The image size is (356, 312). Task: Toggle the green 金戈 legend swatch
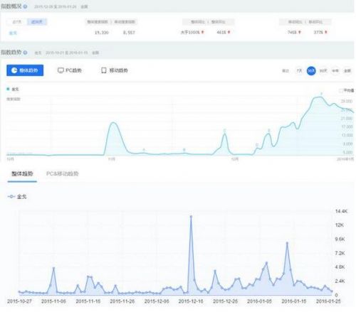8,89
